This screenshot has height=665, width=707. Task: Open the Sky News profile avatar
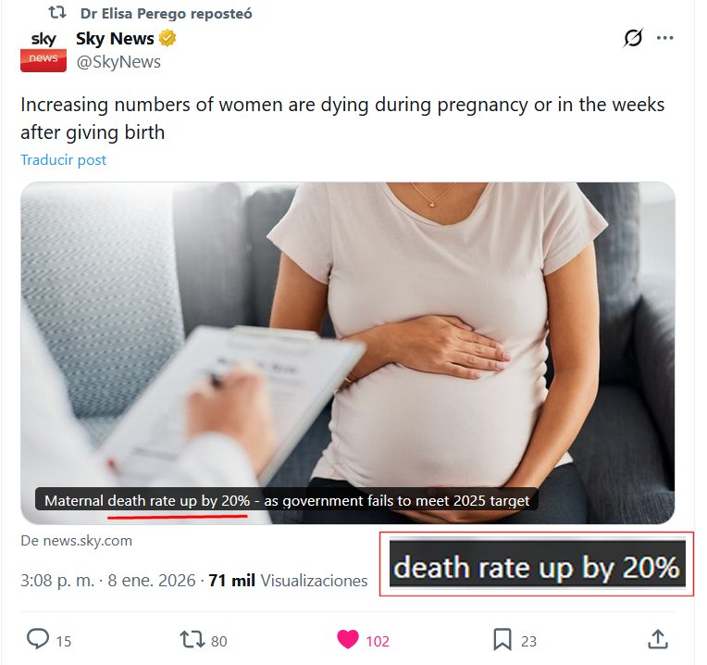(43, 51)
